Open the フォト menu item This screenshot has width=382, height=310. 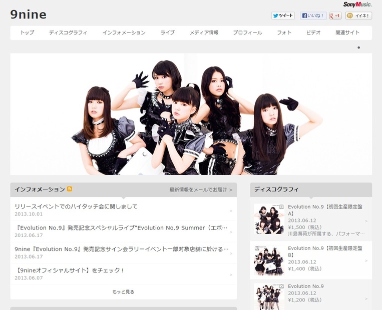coord(284,32)
